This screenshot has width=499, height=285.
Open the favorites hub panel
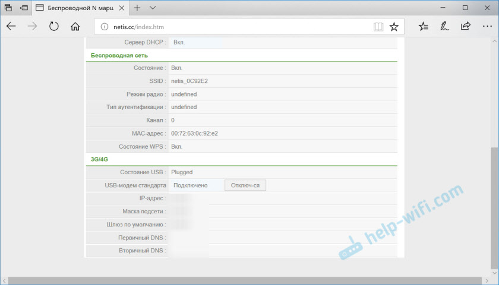coord(423,27)
